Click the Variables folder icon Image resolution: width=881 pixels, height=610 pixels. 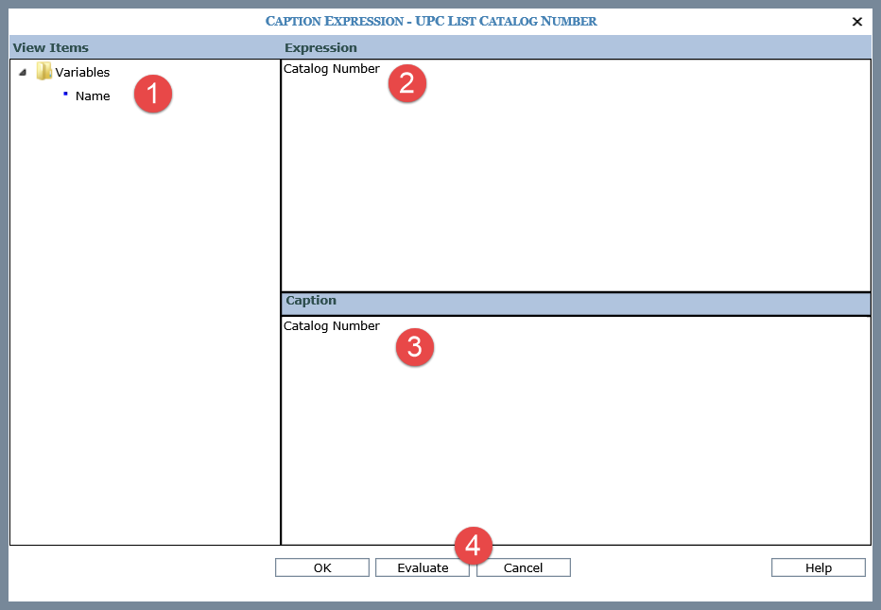coord(43,72)
